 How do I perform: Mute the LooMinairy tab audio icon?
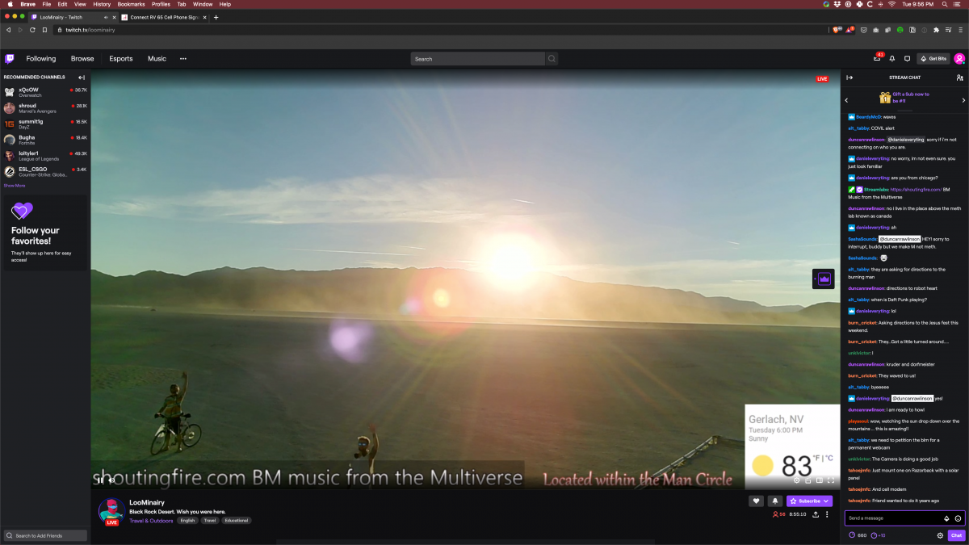(106, 17)
